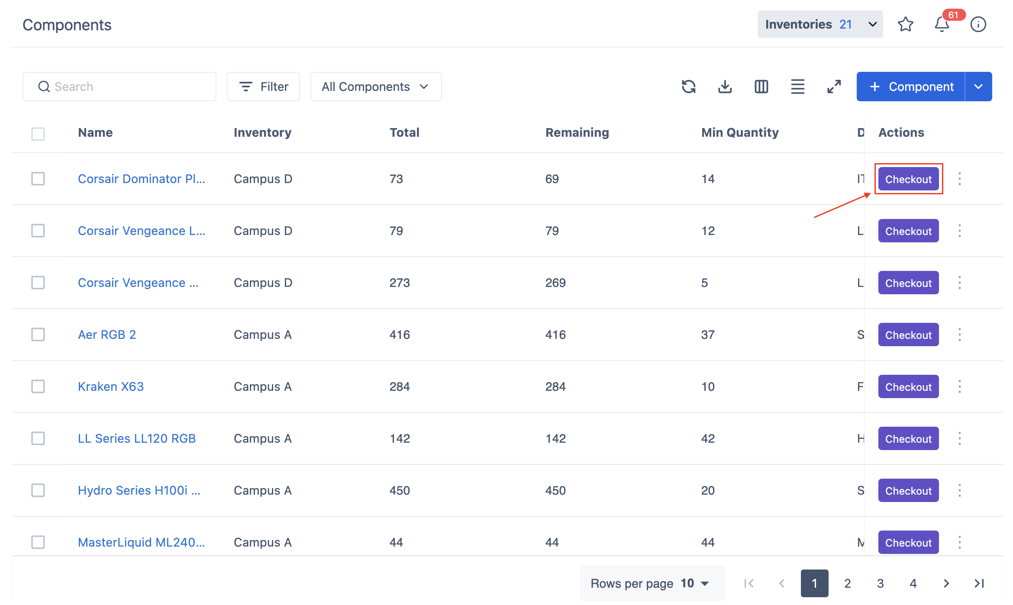Screen dimensions: 1013x605
Task: Expand the table to fullscreen view
Action: [x=834, y=87]
